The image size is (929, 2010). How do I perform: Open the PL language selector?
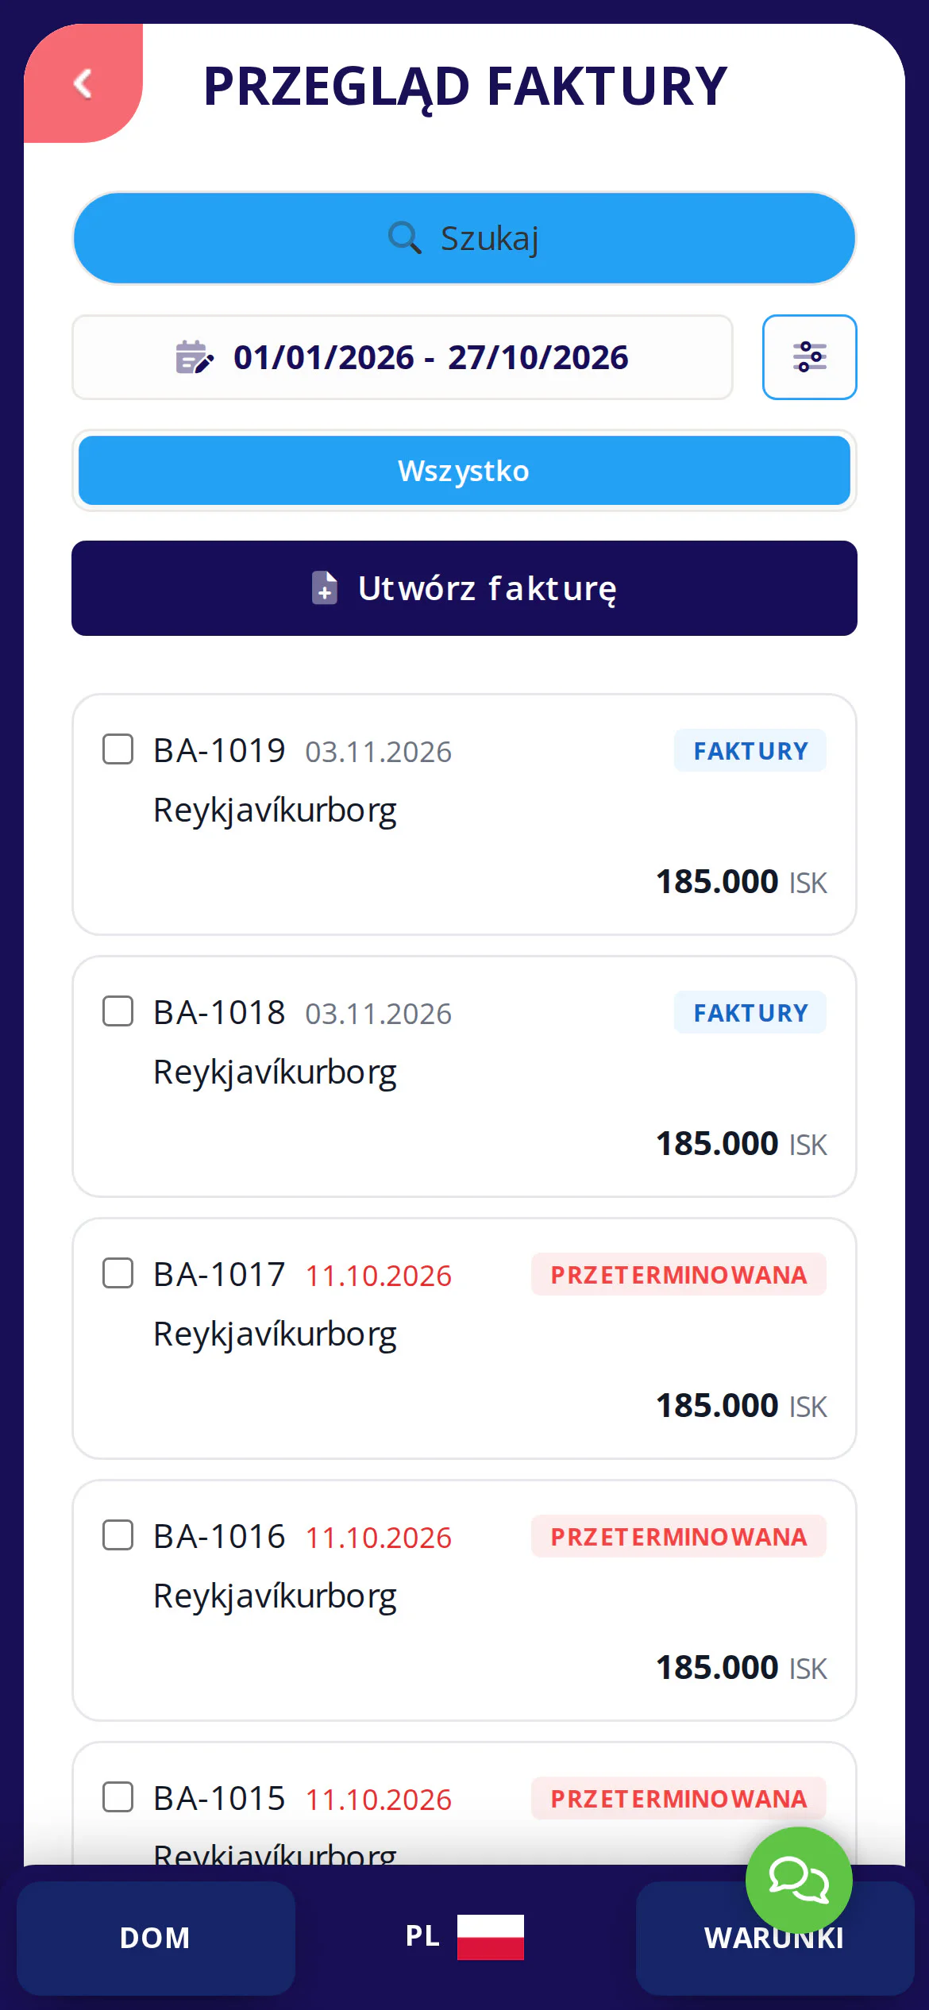(x=464, y=1937)
